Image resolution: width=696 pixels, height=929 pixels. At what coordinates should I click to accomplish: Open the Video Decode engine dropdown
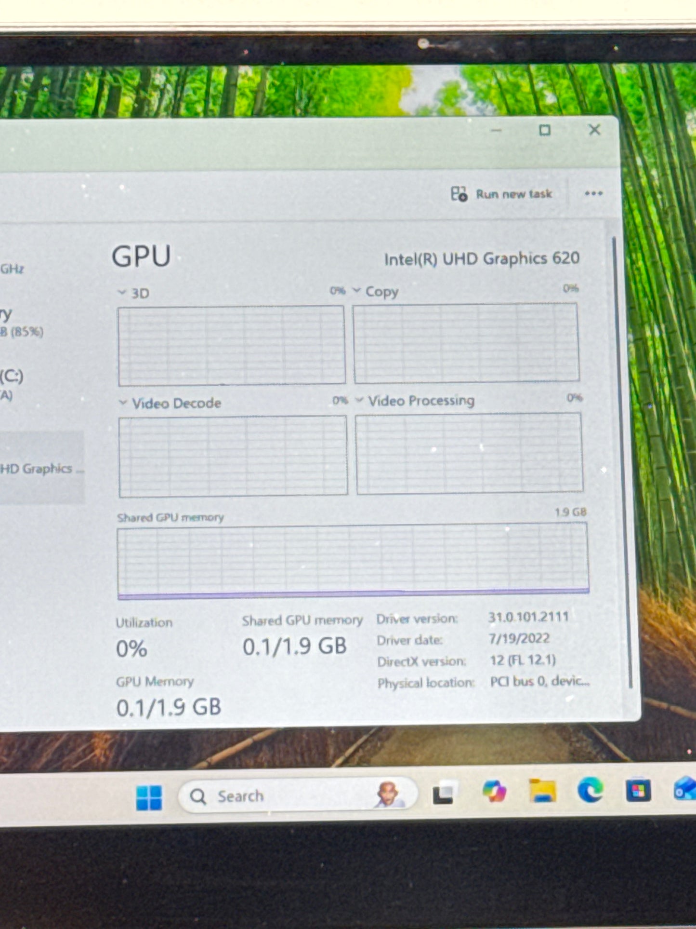tap(123, 403)
